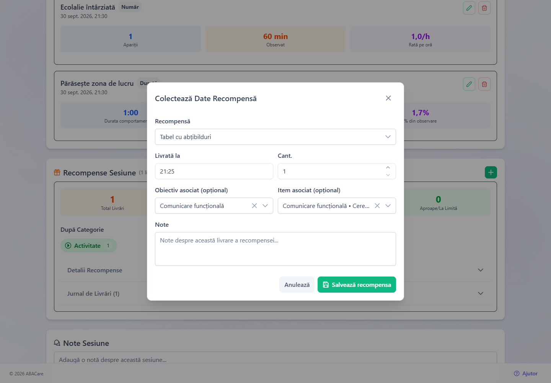Click the Recompense Sesiune gift icon

(57, 172)
